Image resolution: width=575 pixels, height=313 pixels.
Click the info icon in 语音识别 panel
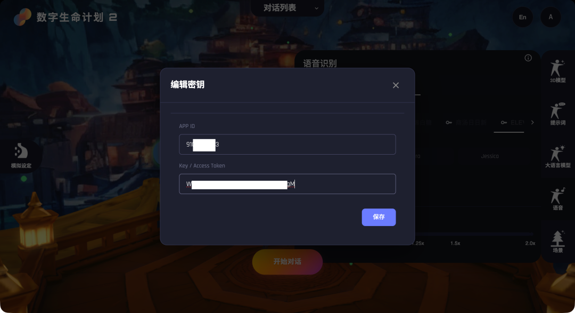(528, 58)
